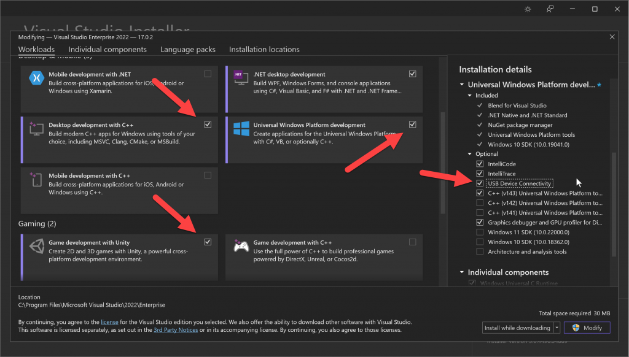Close the Modifying dialog with the X
The width and height of the screenshot is (629, 357).
[x=612, y=37]
